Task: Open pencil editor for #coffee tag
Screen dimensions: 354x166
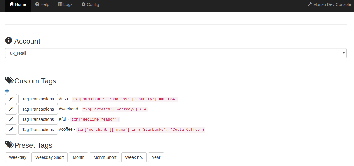Action: pos(11,130)
